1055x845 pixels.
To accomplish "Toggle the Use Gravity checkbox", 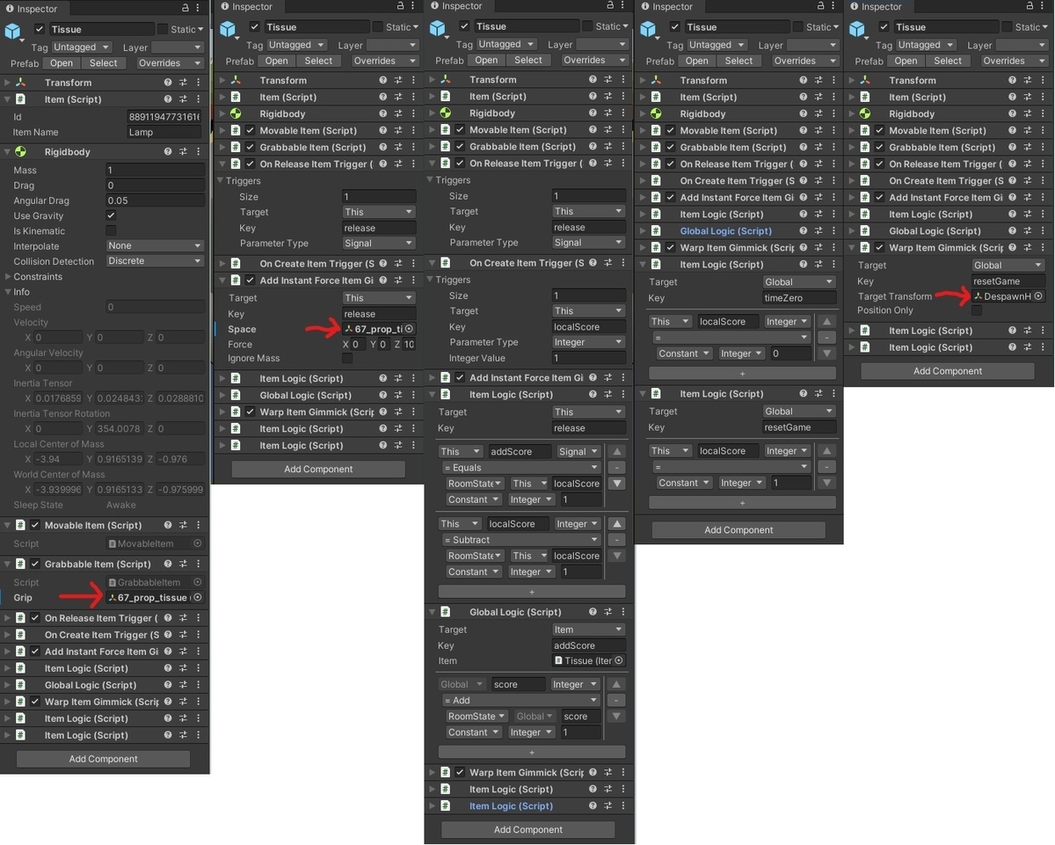I will click(111, 216).
